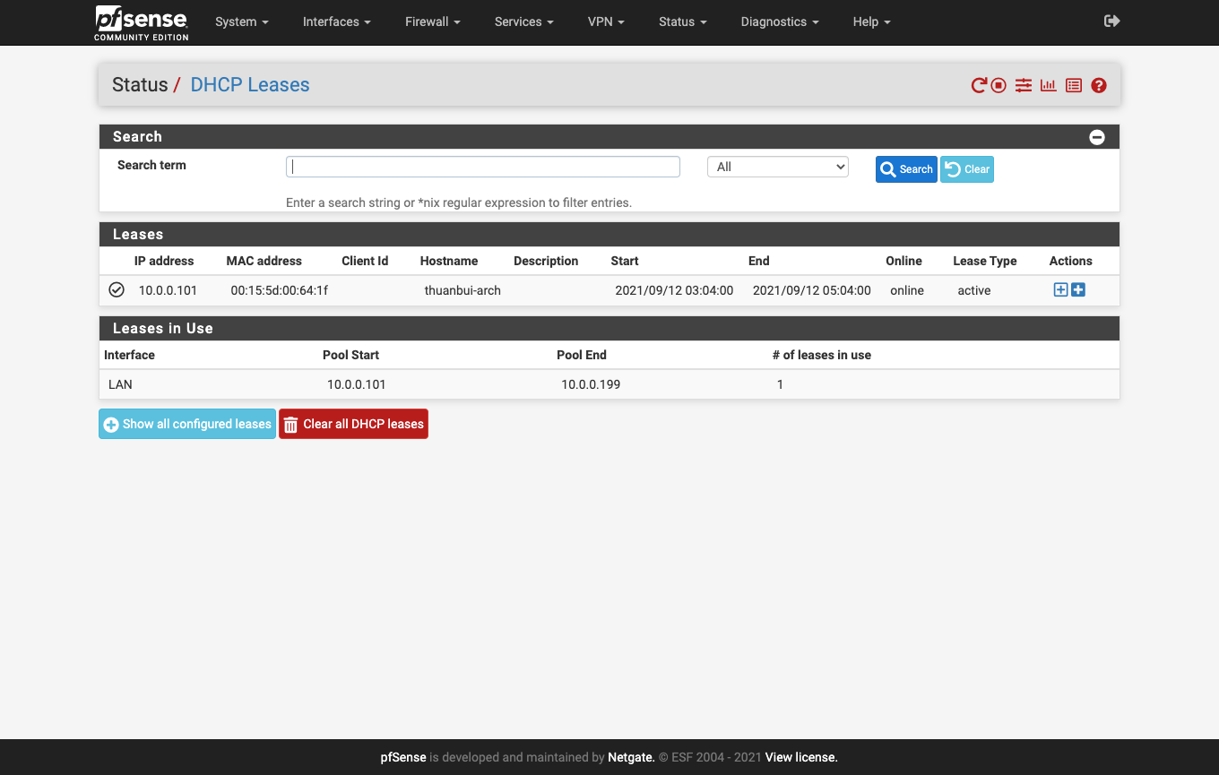Select the online status cell
Screen dimensions: 1219x775
pos(907,290)
